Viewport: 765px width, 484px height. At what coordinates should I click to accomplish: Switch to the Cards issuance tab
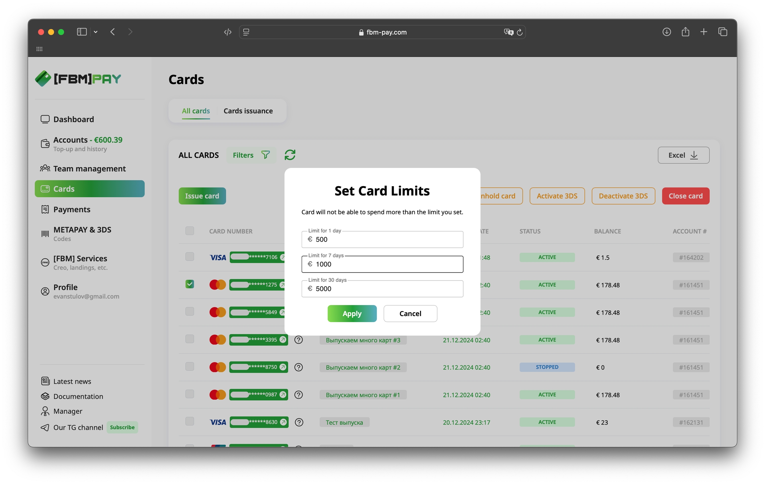[248, 111]
